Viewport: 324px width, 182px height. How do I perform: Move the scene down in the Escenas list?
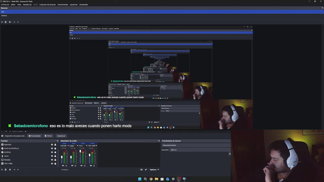pyautogui.click(x=18, y=22)
